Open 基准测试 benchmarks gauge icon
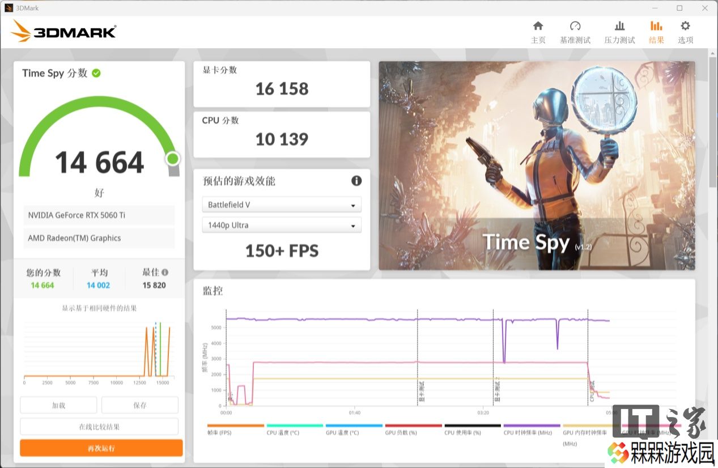This screenshot has height=468, width=718. click(575, 26)
